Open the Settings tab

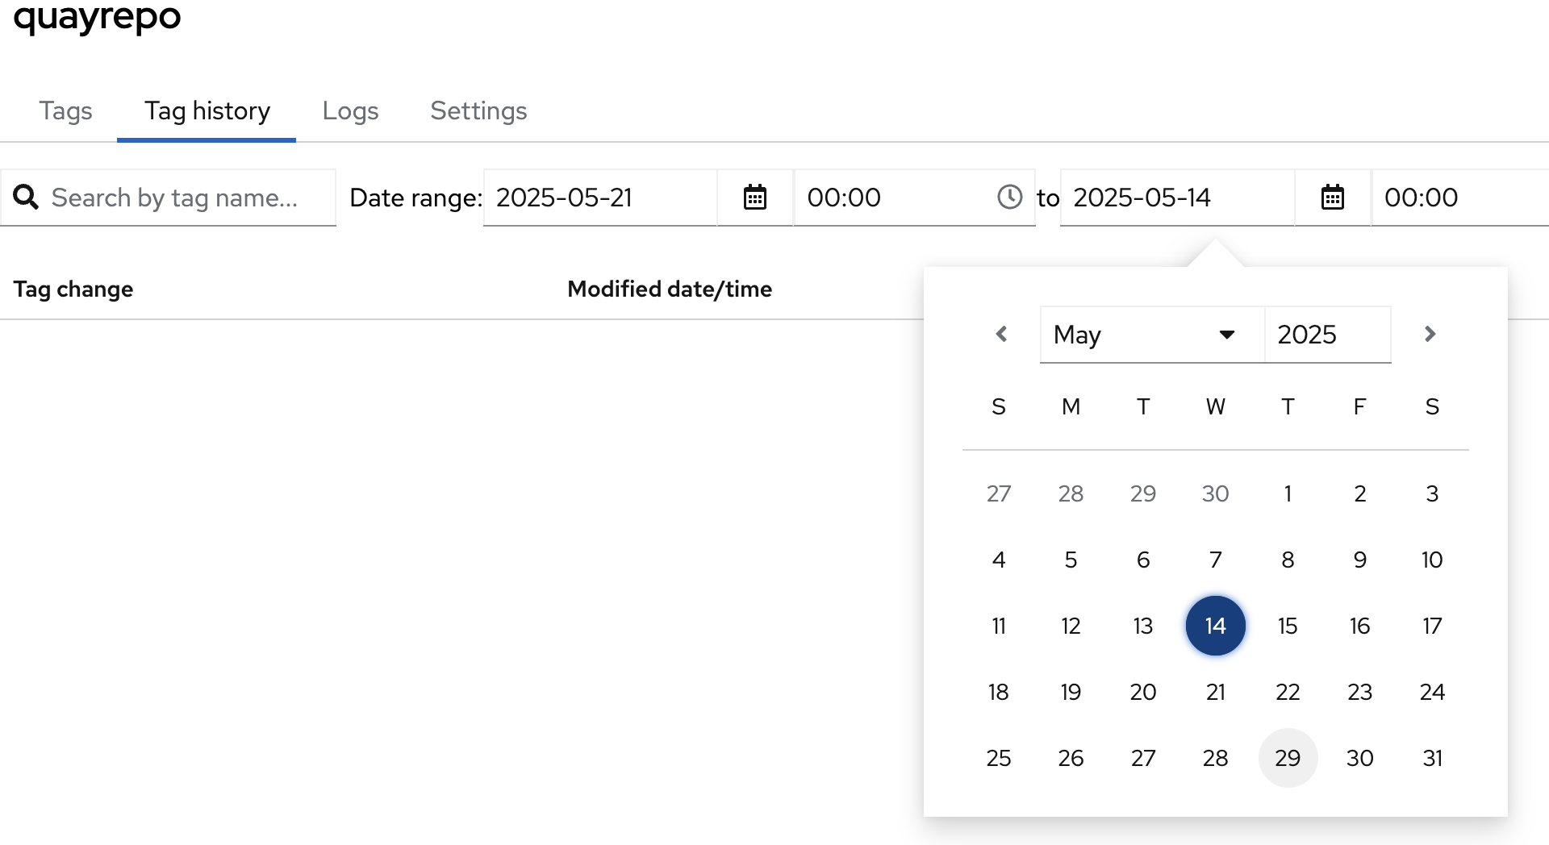click(478, 110)
